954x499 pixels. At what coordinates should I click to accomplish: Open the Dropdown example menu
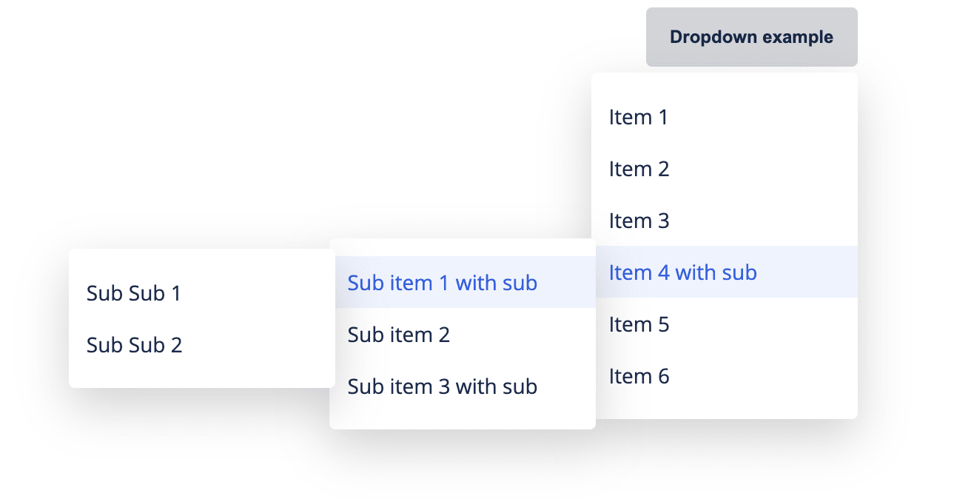click(750, 36)
